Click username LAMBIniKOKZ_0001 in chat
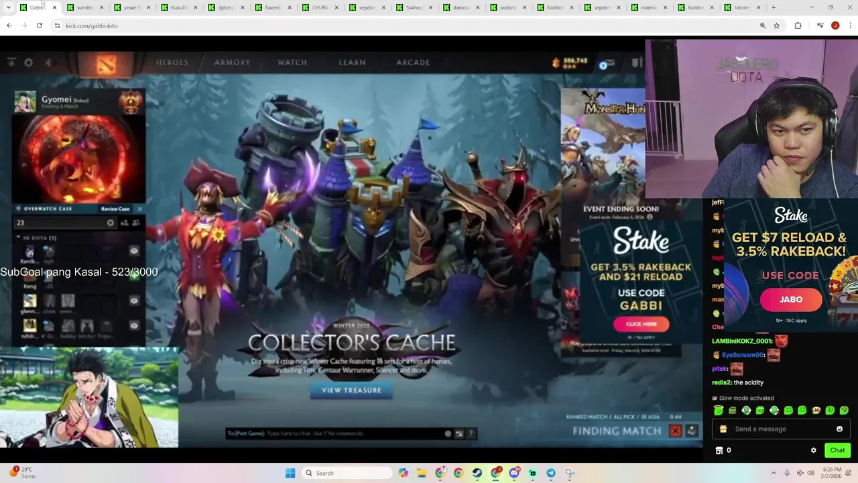This screenshot has width=858, height=483. (x=743, y=341)
